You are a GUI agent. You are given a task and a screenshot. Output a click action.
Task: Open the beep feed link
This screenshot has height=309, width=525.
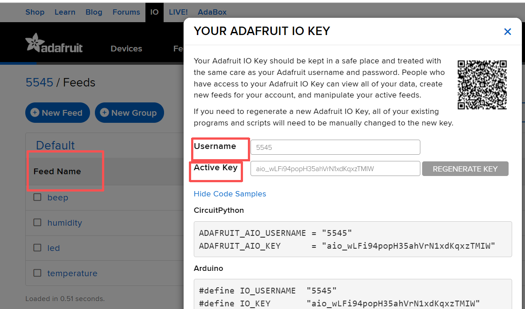(58, 198)
